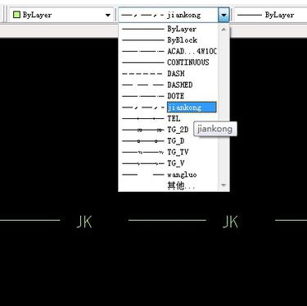Image resolution: width=307 pixels, height=306 pixels.
Task: Click the current jiankong linetype field
Action: [169, 15]
